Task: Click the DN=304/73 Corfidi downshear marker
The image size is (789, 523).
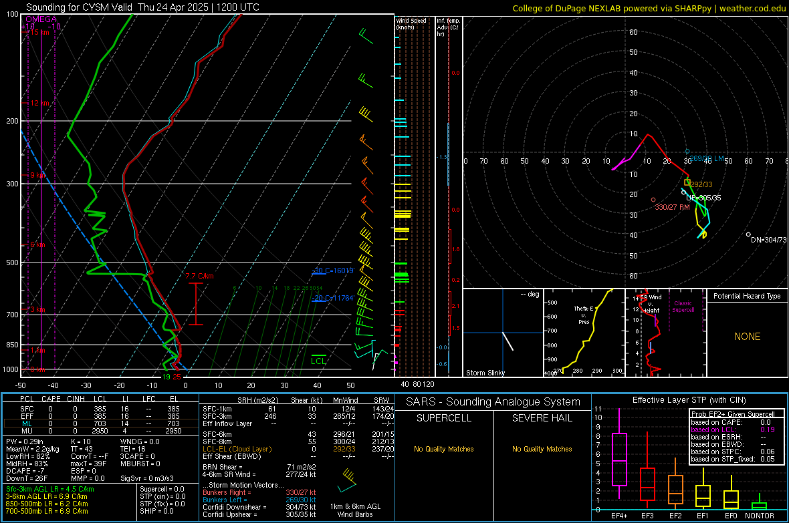Action: click(748, 234)
